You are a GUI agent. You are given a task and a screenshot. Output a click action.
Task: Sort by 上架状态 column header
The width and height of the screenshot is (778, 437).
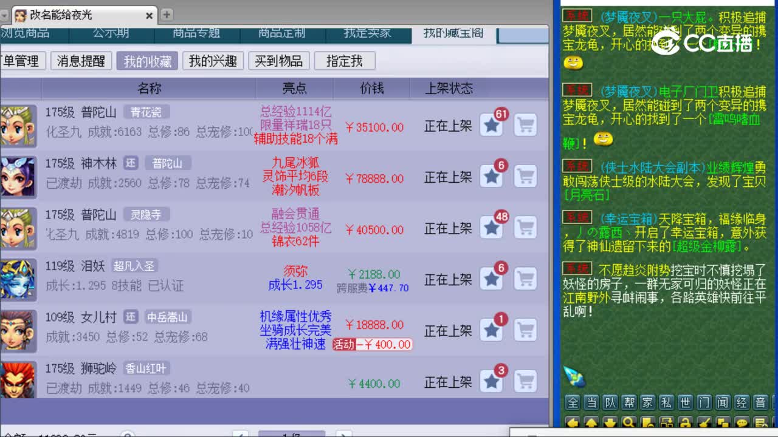tap(449, 89)
